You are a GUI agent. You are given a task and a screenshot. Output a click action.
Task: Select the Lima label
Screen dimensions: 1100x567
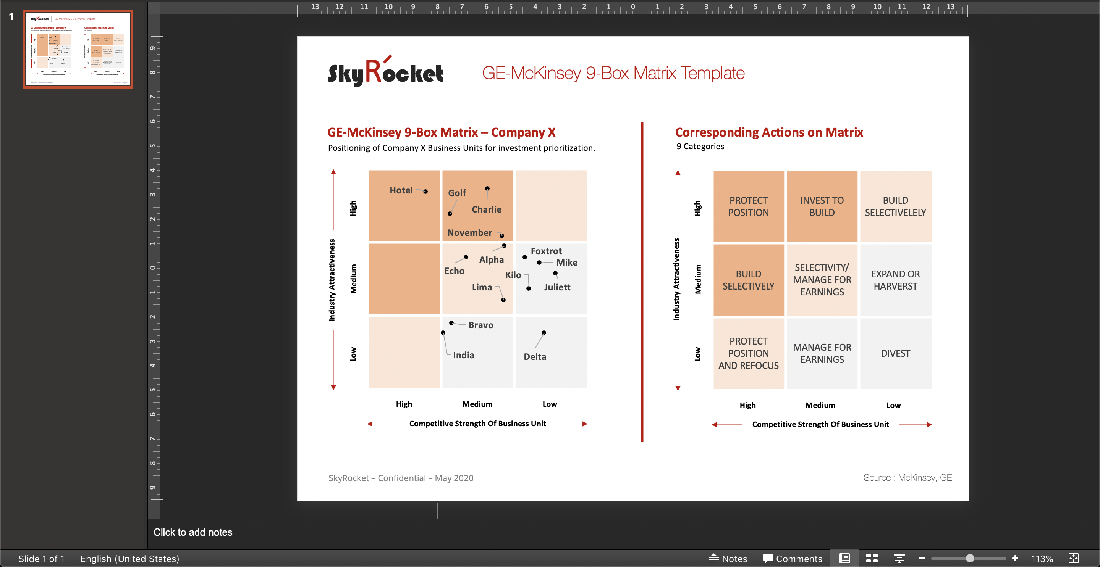coord(482,287)
